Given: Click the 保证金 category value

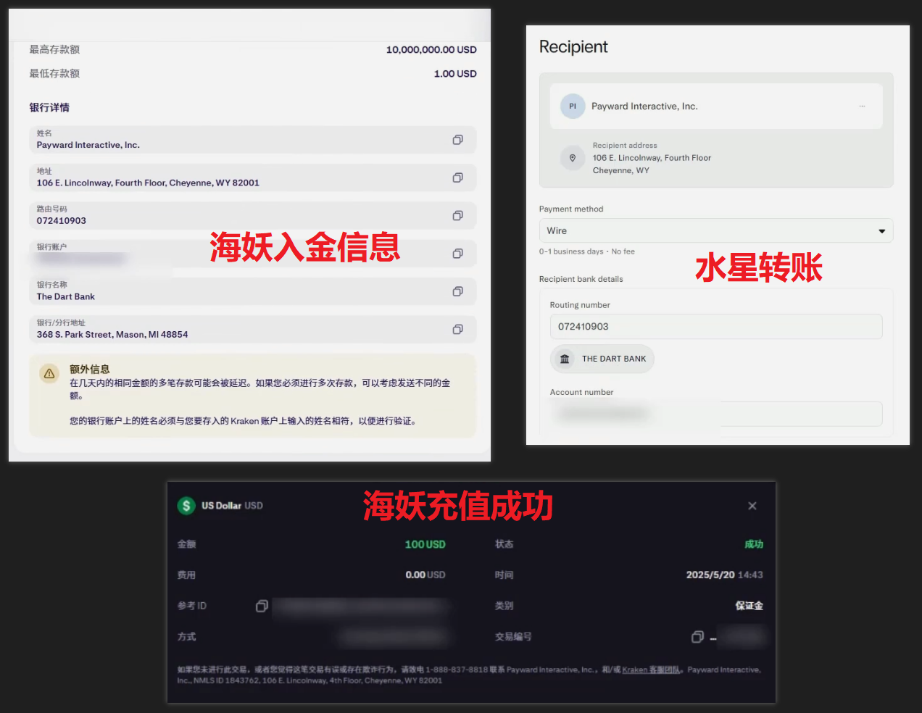Looking at the screenshot, I should 749,606.
